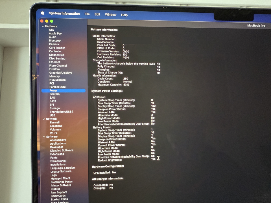The width and height of the screenshot is (271, 203).
Task: Select Profiles under Software
Action: pos(55,189)
